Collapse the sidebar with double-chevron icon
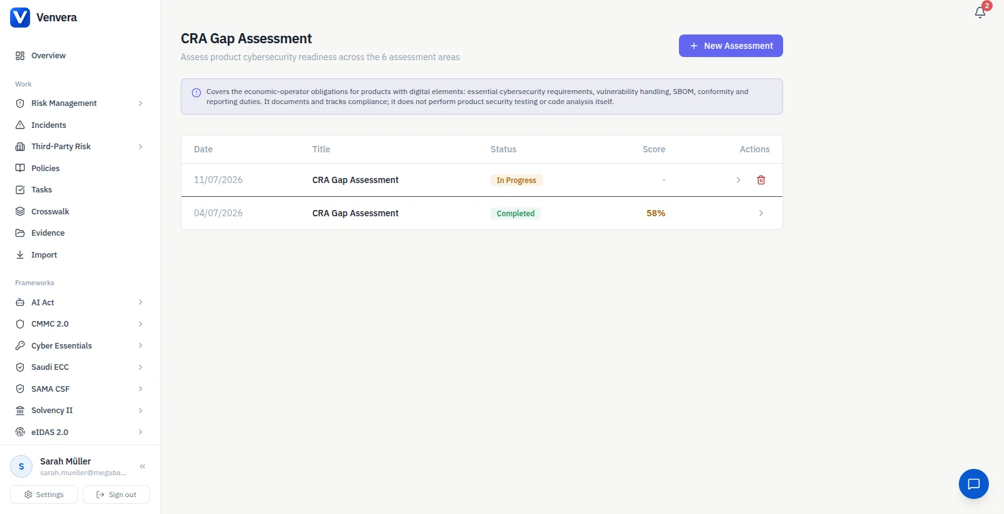This screenshot has width=1004, height=514. pyautogui.click(x=142, y=466)
